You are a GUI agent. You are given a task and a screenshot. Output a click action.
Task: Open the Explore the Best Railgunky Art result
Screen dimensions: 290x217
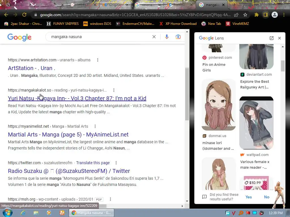(255, 84)
